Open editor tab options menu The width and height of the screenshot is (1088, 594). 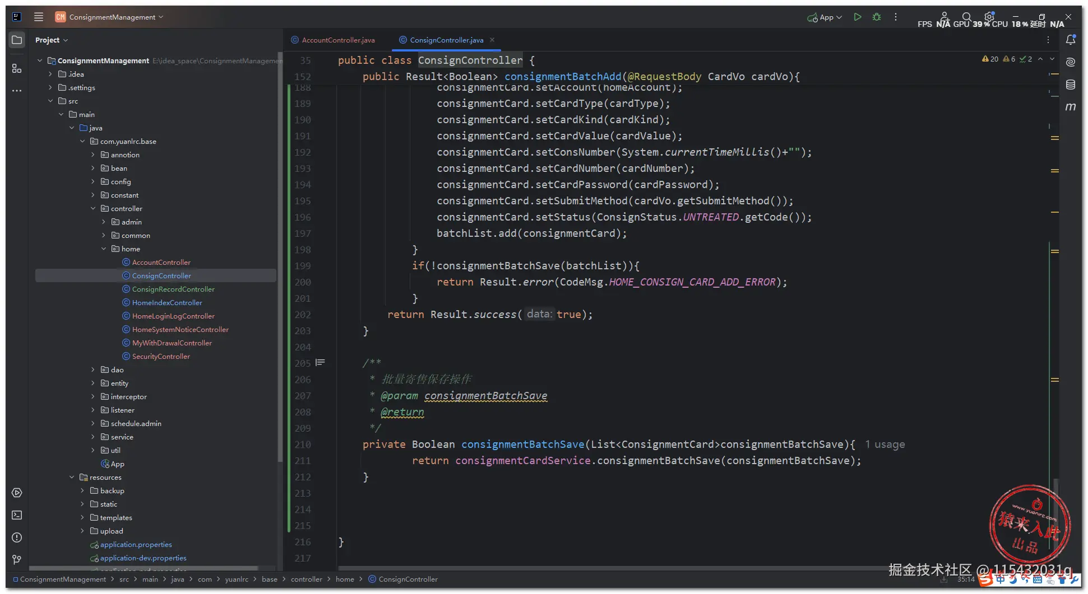click(x=1048, y=40)
